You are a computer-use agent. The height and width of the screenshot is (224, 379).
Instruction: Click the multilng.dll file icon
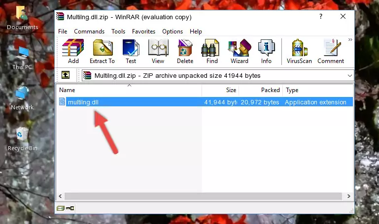coord(62,101)
